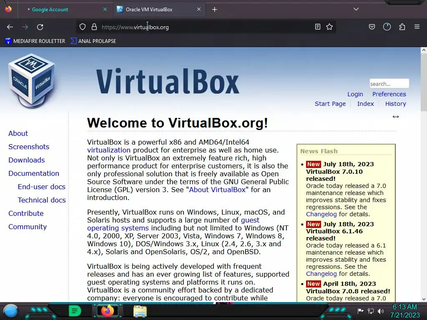Click the VirtualBox cube logo
The width and height of the screenshot is (427, 320).
coord(32,80)
